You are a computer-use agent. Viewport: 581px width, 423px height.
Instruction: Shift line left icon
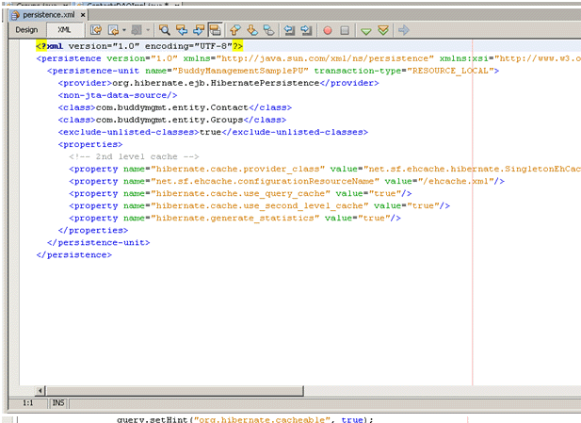[289, 30]
